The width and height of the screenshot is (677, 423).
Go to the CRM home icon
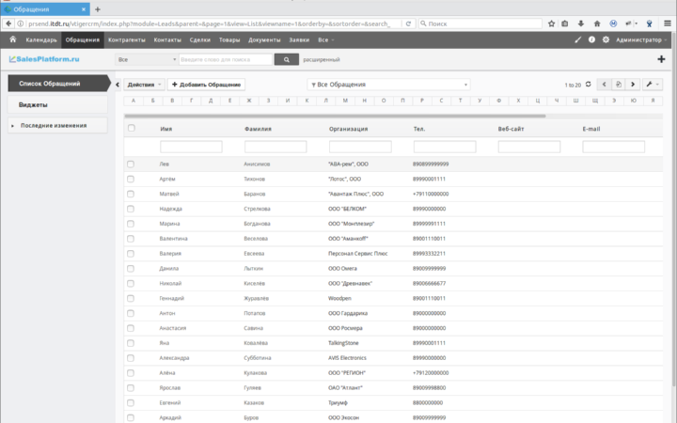coord(12,39)
